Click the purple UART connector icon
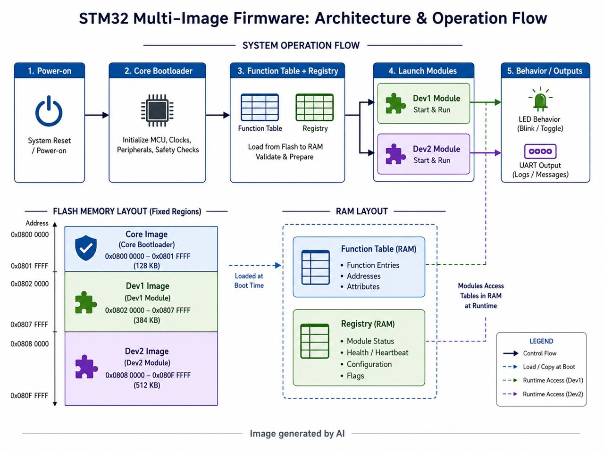The height and width of the screenshot is (453, 604). [540, 151]
